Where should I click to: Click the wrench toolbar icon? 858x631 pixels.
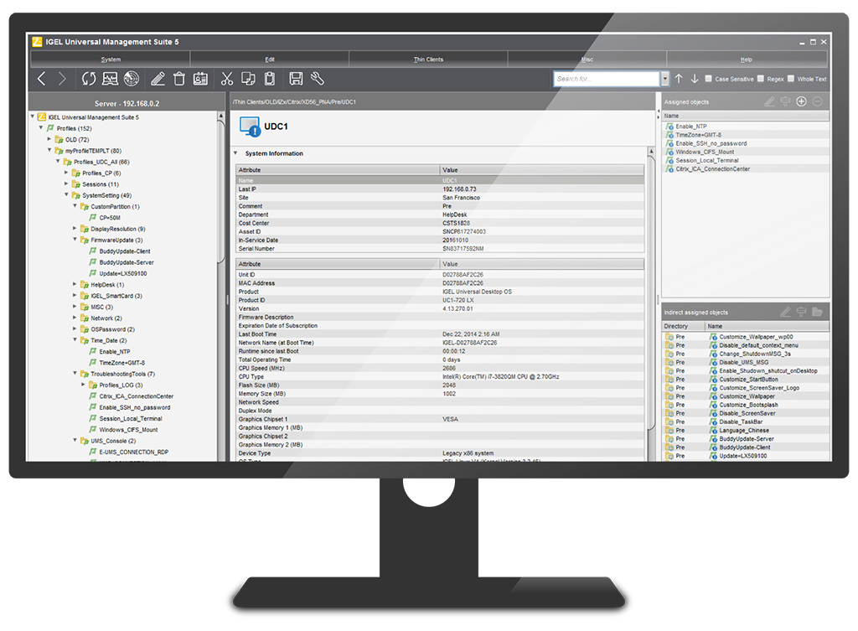click(318, 79)
